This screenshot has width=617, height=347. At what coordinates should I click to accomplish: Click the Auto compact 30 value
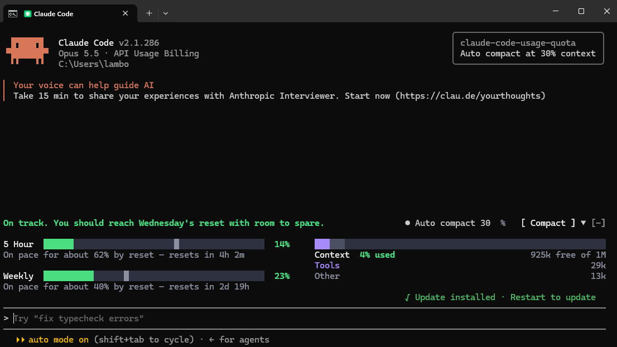[485, 223]
